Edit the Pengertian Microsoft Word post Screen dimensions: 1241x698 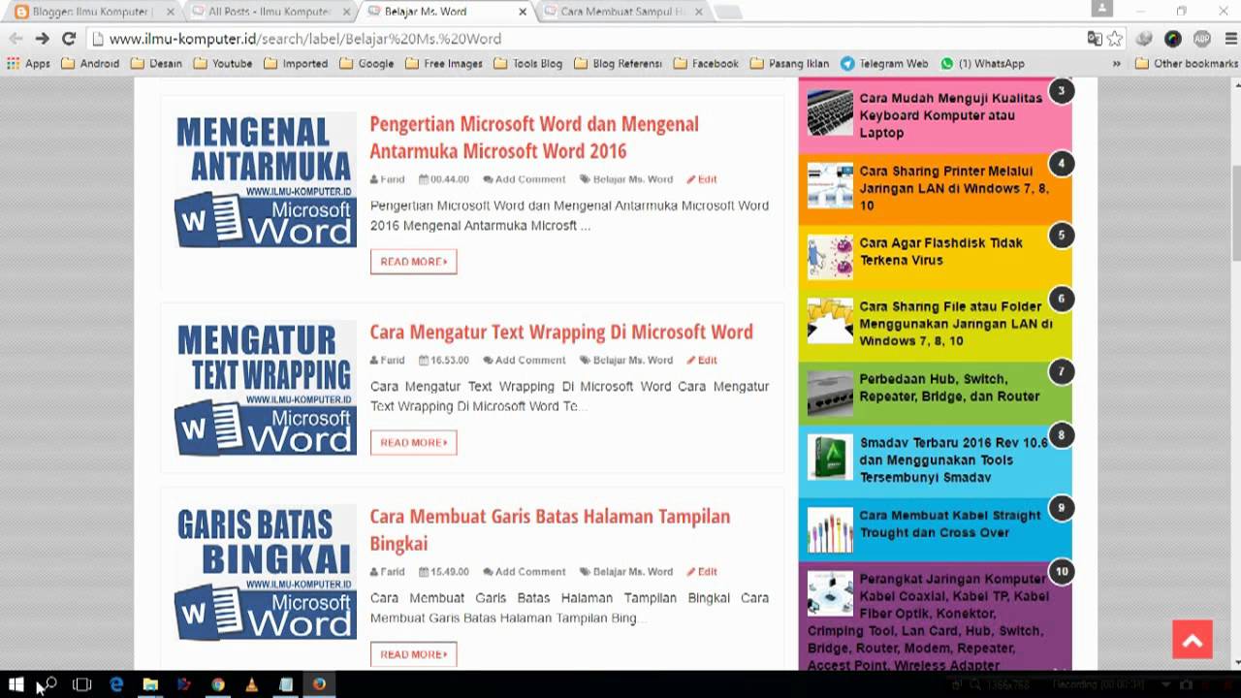pyautogui.click(x=702, y=179)
